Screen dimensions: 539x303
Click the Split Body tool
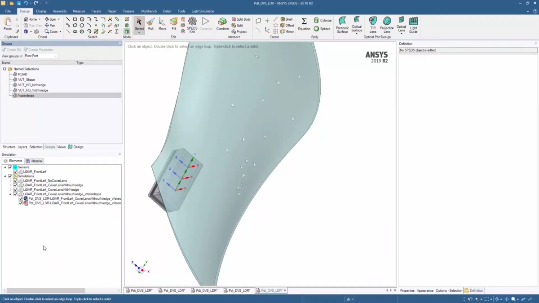click(241, 19)
